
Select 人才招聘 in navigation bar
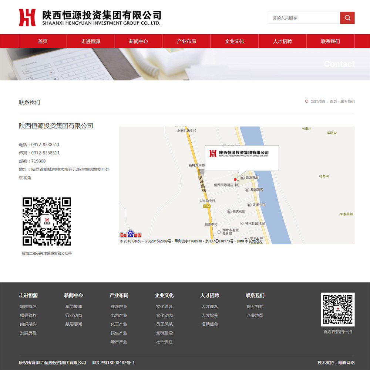point(282,41)
